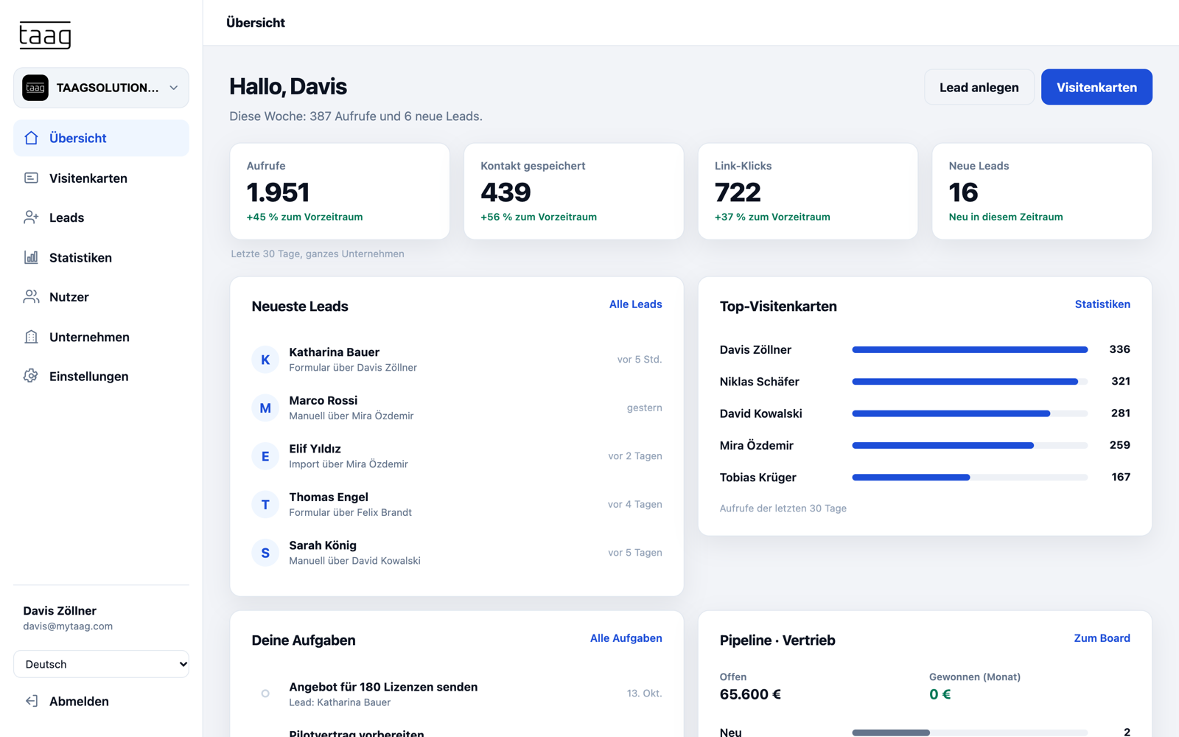
Task: Open the Alle Leads link
Action: tap(635, 304)
